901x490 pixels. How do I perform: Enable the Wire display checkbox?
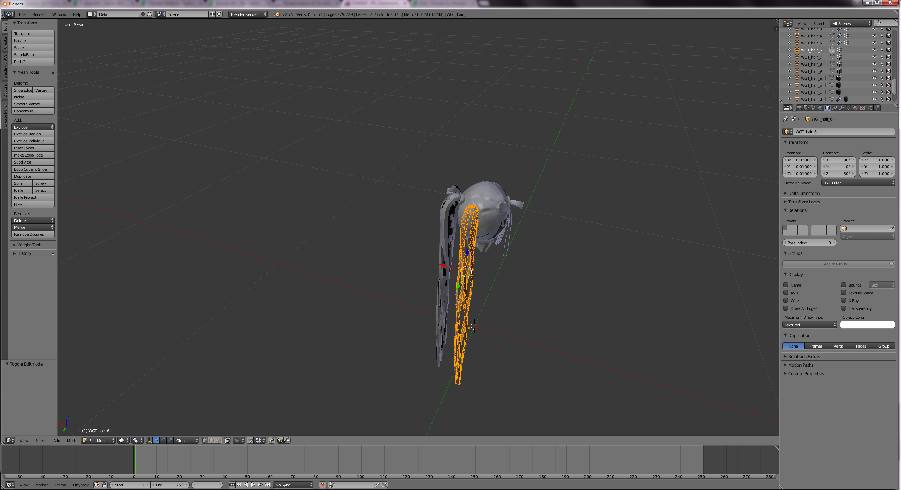point(786,301)
